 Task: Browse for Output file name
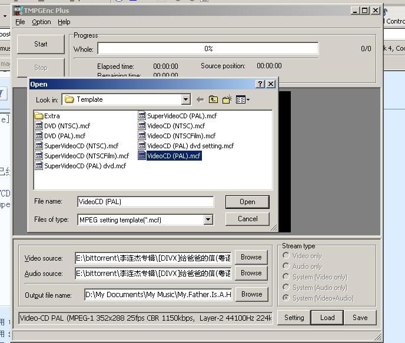coord(251,294)
